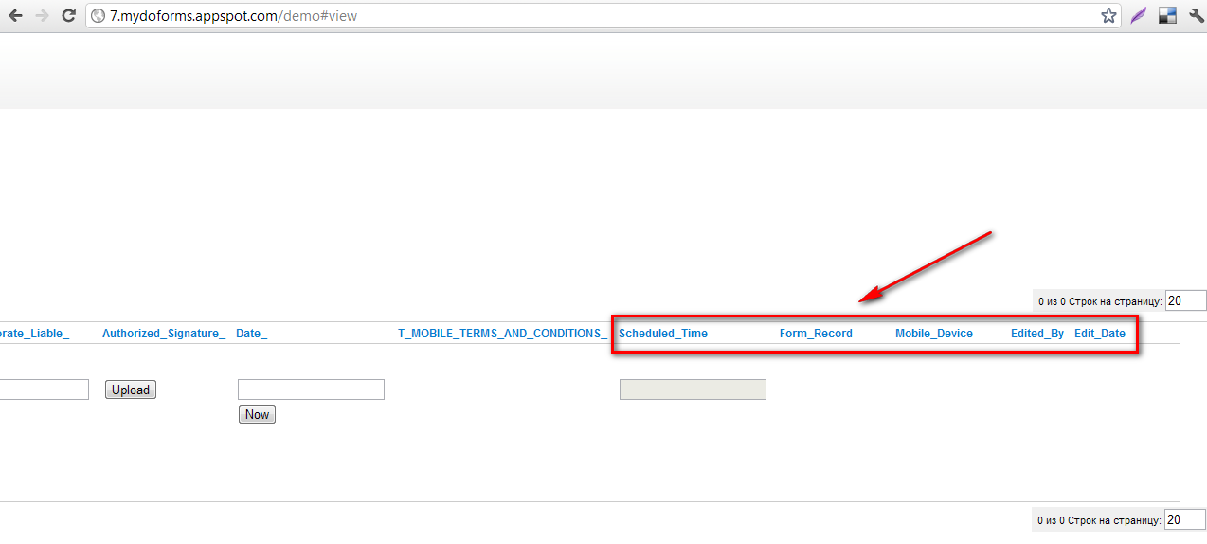
Task: Click the purple feather extension icon
Action: pos(1138,16)
